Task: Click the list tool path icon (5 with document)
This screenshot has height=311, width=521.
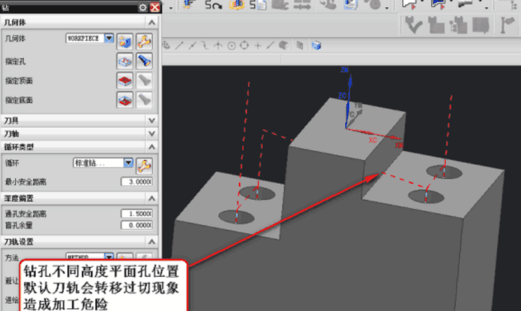Action: tap(258, 5)
